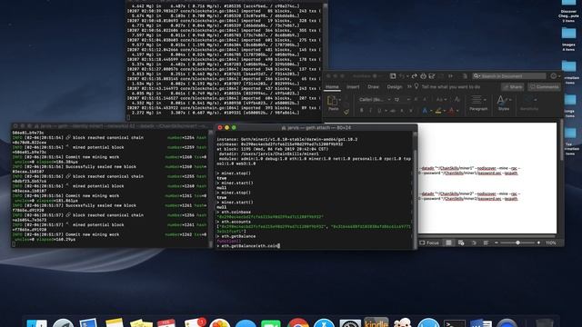Increase font size in Word ribbon
The height and width of the screenshot is (327, 582).
click(x=416, y=99)
